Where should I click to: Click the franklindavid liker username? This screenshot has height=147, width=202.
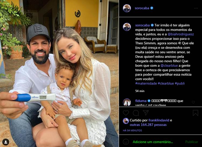pyautogui.click(x=159, y=120)
